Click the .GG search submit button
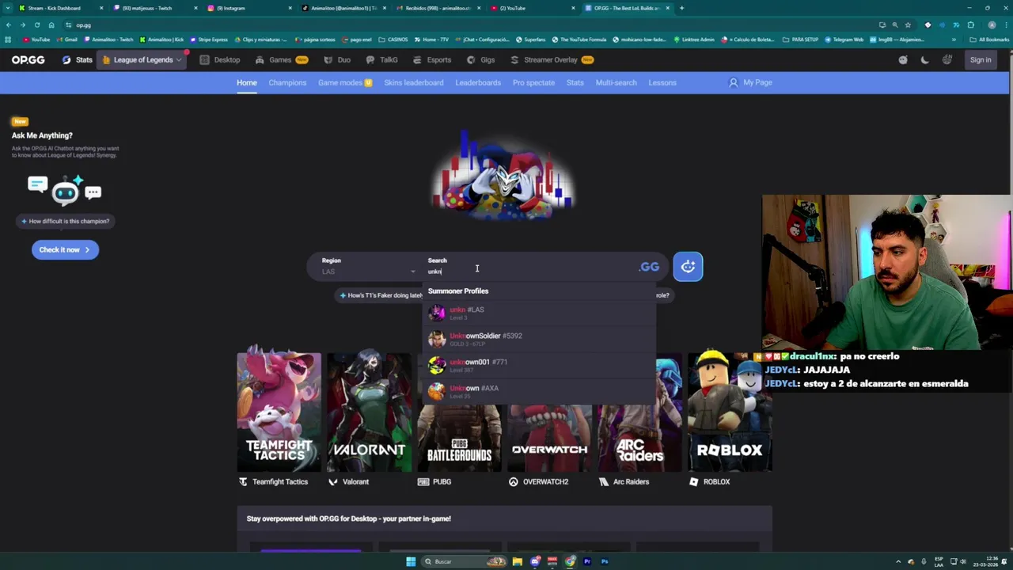This screenshot has height=570, width=1013. tap(649, 267)
